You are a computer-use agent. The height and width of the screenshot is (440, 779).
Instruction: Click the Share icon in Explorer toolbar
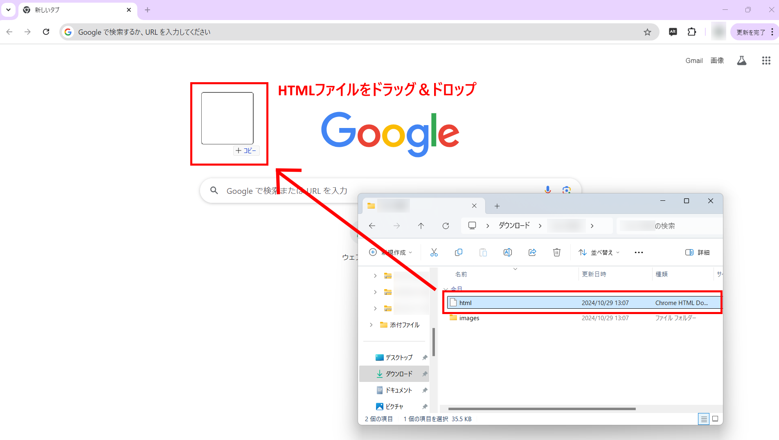click(532, 252)
